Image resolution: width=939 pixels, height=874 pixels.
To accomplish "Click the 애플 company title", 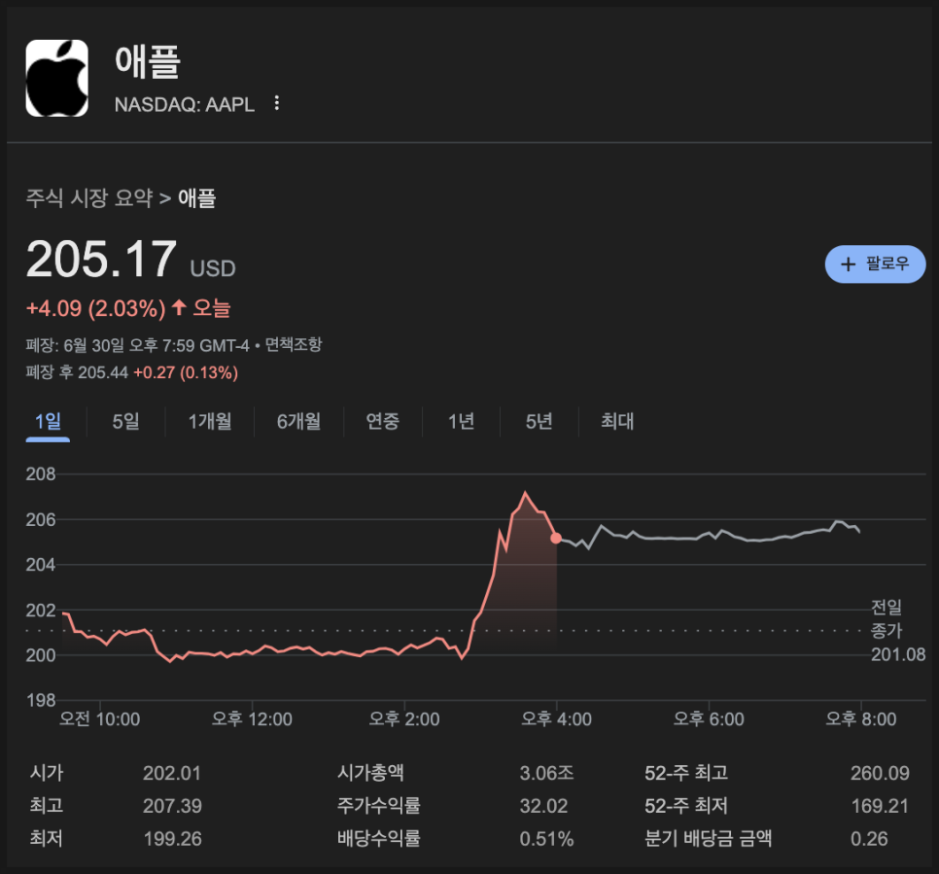I will (148, 61).
